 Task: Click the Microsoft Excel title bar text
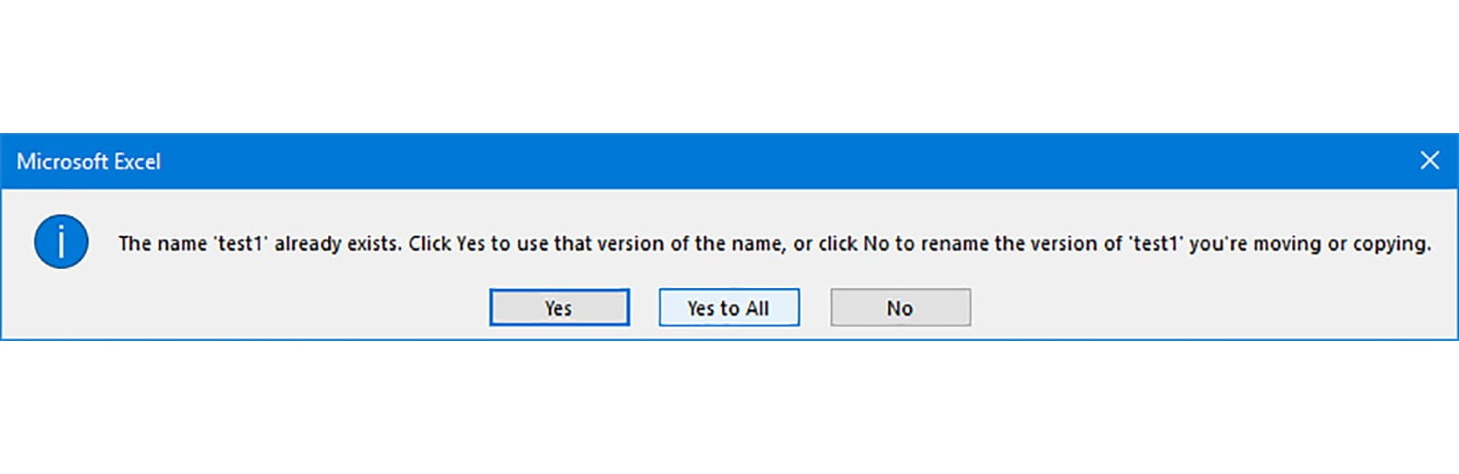pos(88,161)
